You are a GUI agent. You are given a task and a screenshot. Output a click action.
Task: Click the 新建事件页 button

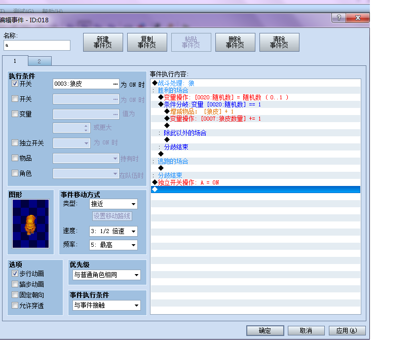coord(103,43)
